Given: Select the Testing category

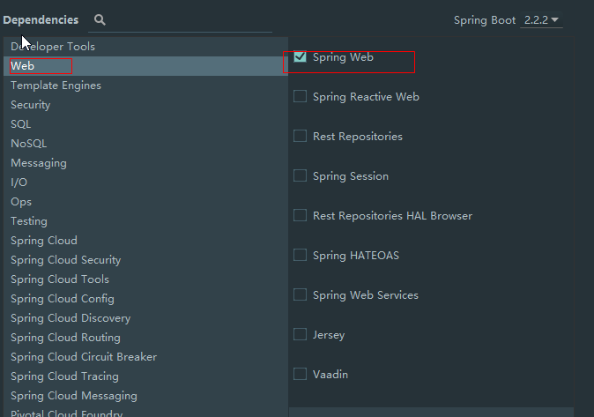Looking at the screenshot, I should (x=145, y=221).
